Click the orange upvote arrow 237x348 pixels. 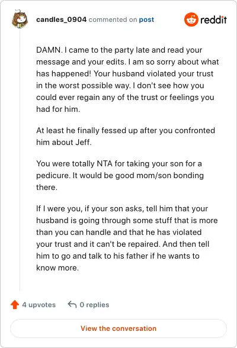[15, 304]
